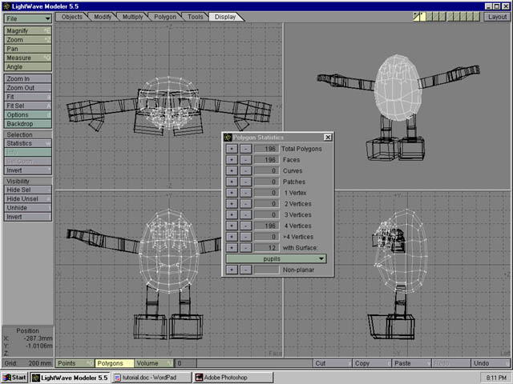This screenshot has width=513, height=384.
Task: Click the + button beside Patches
Action: 232,182
